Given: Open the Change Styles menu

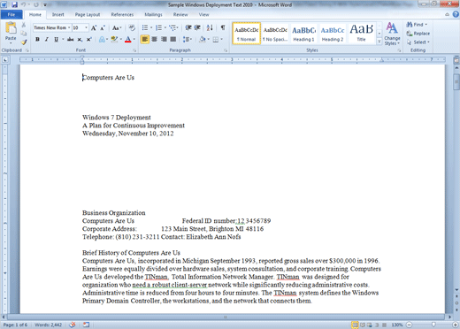Looking at the screenshot, I should point(392,34).
